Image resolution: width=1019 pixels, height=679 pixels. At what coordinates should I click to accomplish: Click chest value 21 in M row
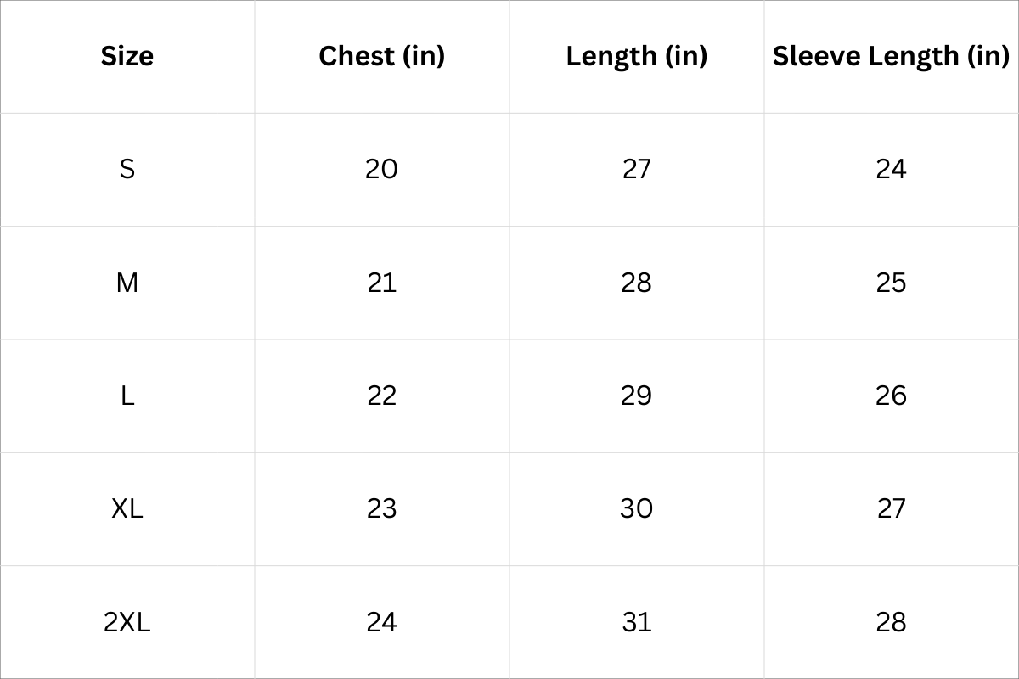pyautogui.click(x=381, y=283)
